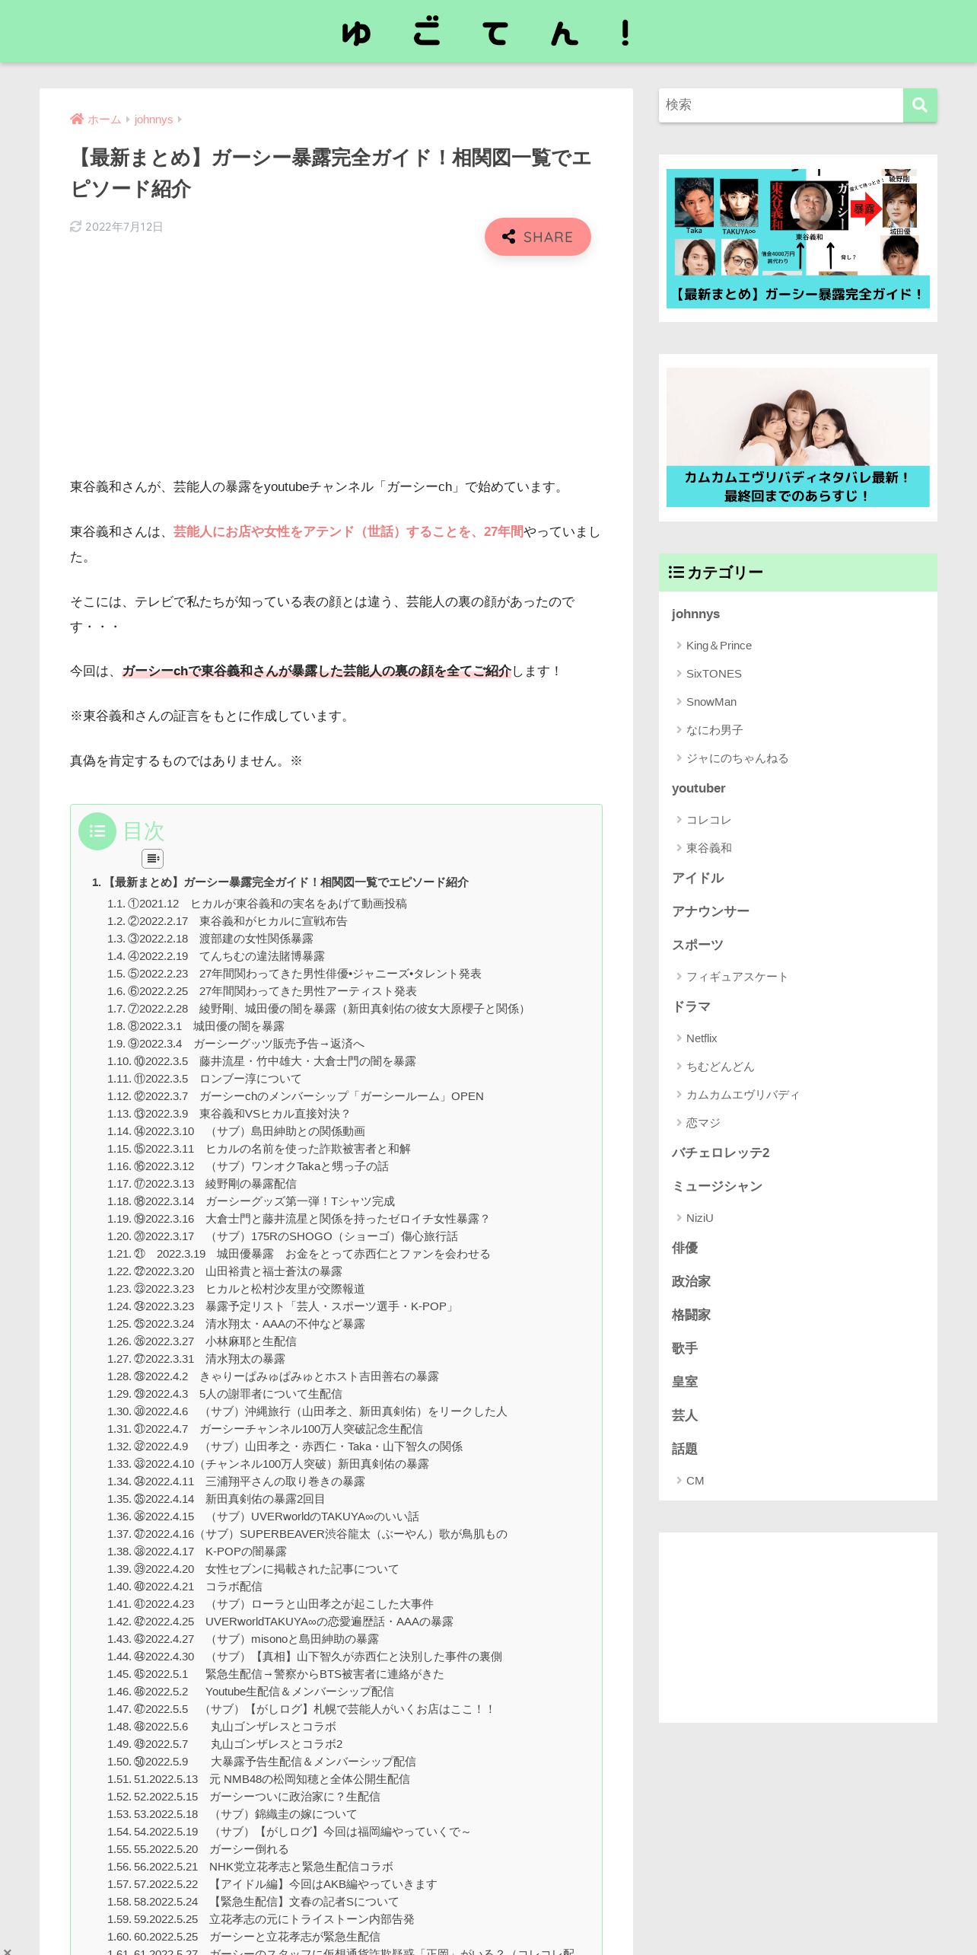The height and width of the screenshot is (1955, 977).
Task: Open ドラマ category
Action: [x=691, y=1006]
